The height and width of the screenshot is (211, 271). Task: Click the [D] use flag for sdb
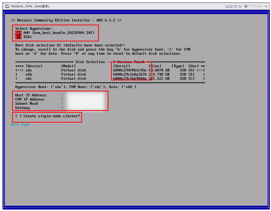tap(191, 74)
